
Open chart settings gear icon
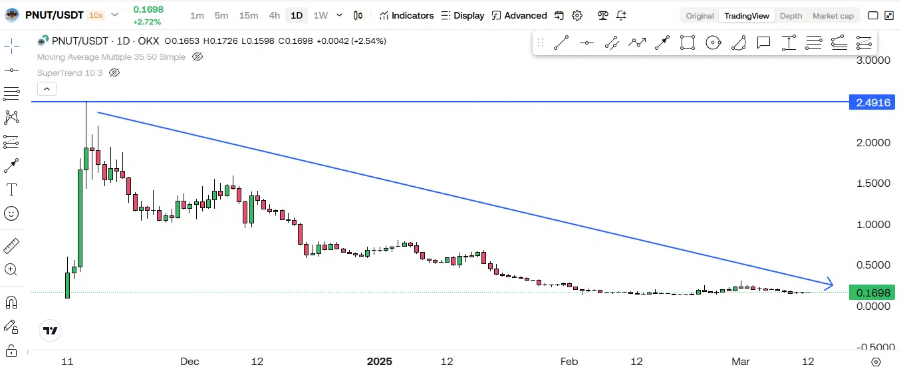[577, 15]
